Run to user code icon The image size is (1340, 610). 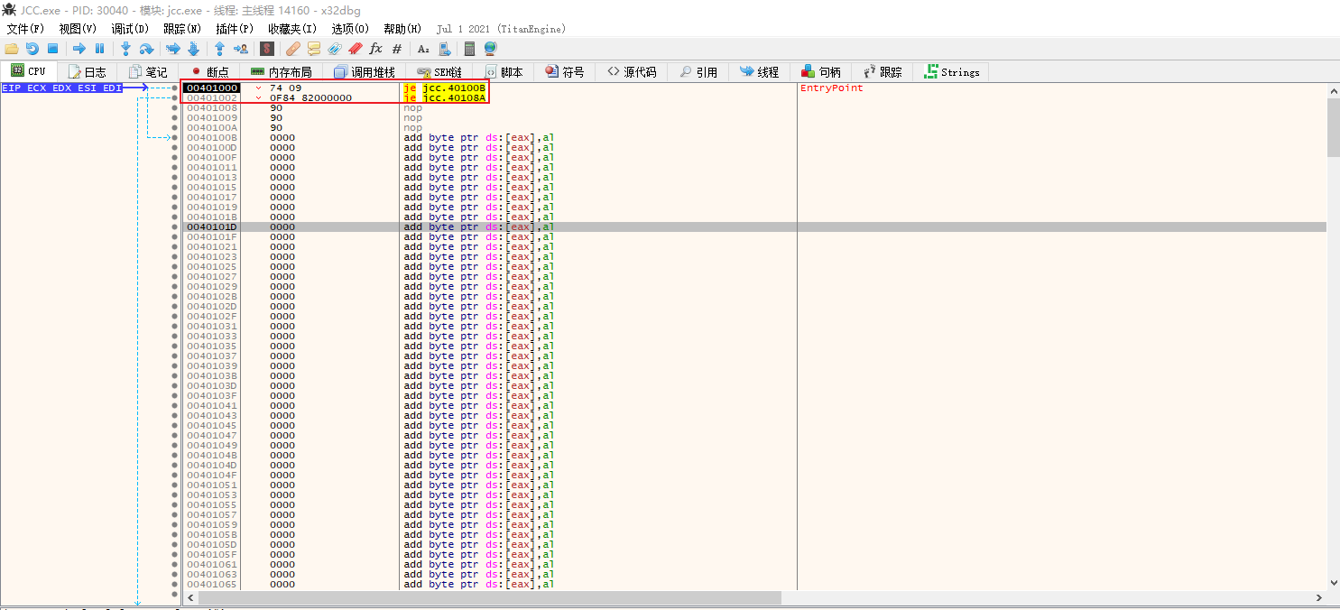(x=240, y=49)
